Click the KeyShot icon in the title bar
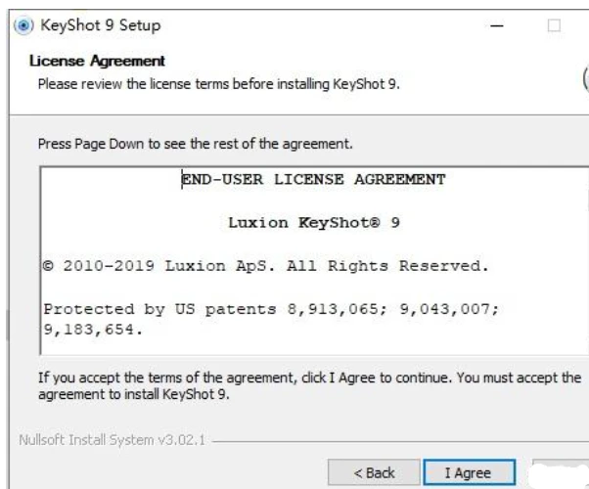The width and height of the screenshot is (589, 489). tap(23, 25)
